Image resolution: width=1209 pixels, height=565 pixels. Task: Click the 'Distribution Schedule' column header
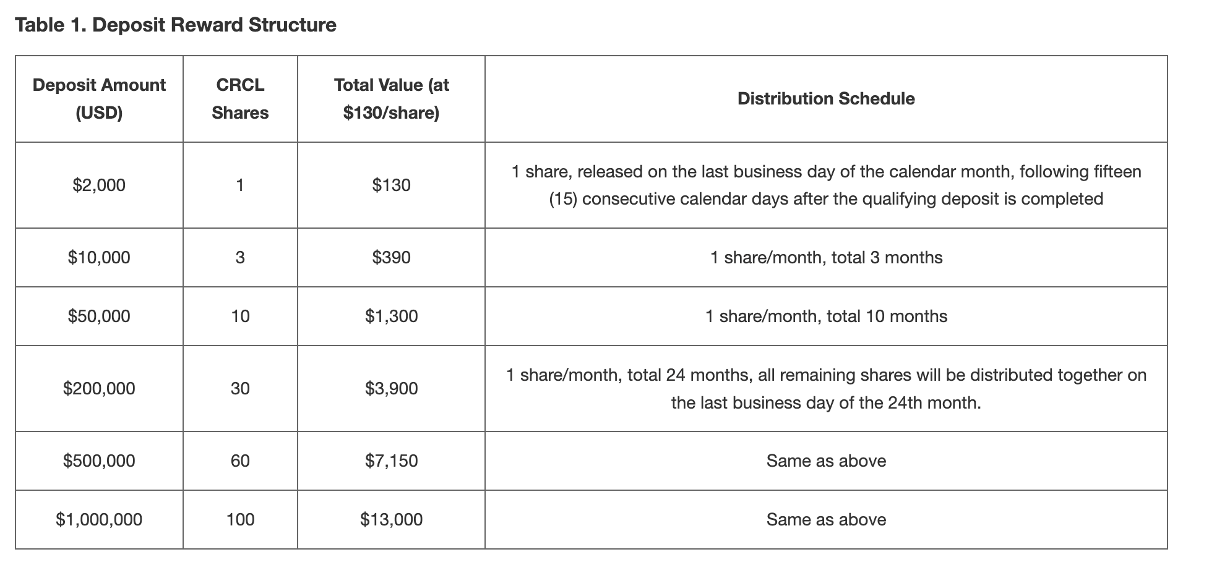point(825,99)
